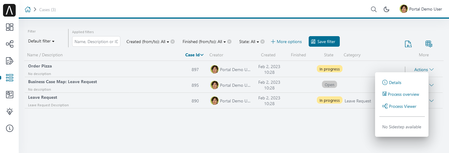This screenshot has height=153, width=449.
Task: Click the Finished column header
Action: pyautogui.click(x=298, y=55)
